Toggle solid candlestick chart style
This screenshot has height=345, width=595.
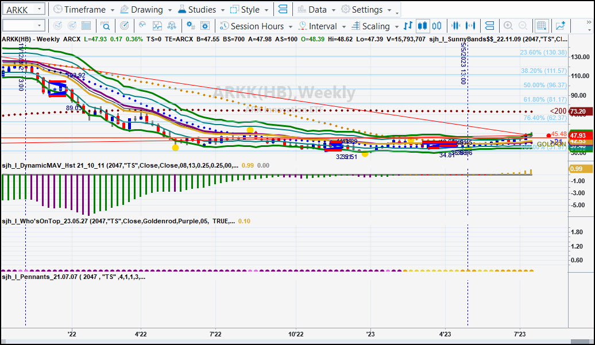tap(422, 26)
